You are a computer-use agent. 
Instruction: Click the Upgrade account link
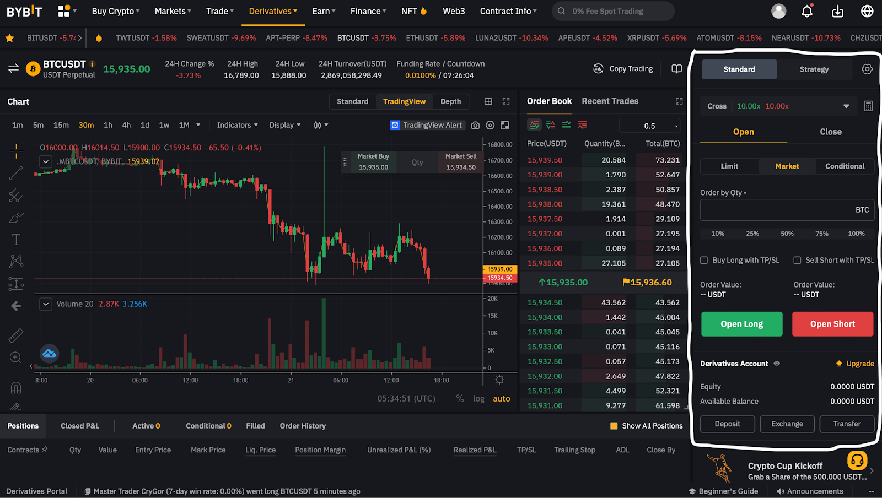pos(855,364)
